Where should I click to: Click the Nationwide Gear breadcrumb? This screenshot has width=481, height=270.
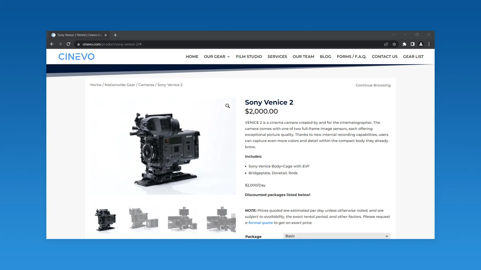click(x=120, y=85)
